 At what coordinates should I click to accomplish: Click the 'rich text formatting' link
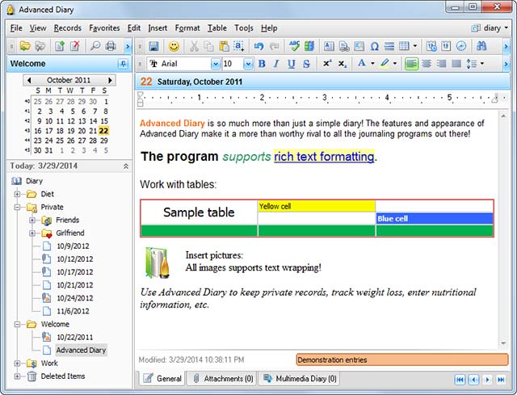tap(324, 156)
